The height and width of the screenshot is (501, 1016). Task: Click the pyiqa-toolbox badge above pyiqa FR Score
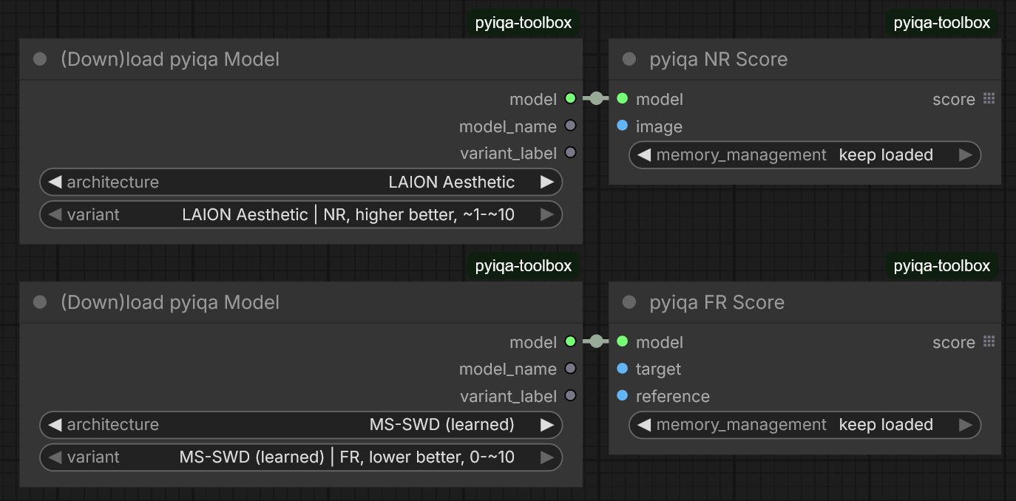(941, 266)
